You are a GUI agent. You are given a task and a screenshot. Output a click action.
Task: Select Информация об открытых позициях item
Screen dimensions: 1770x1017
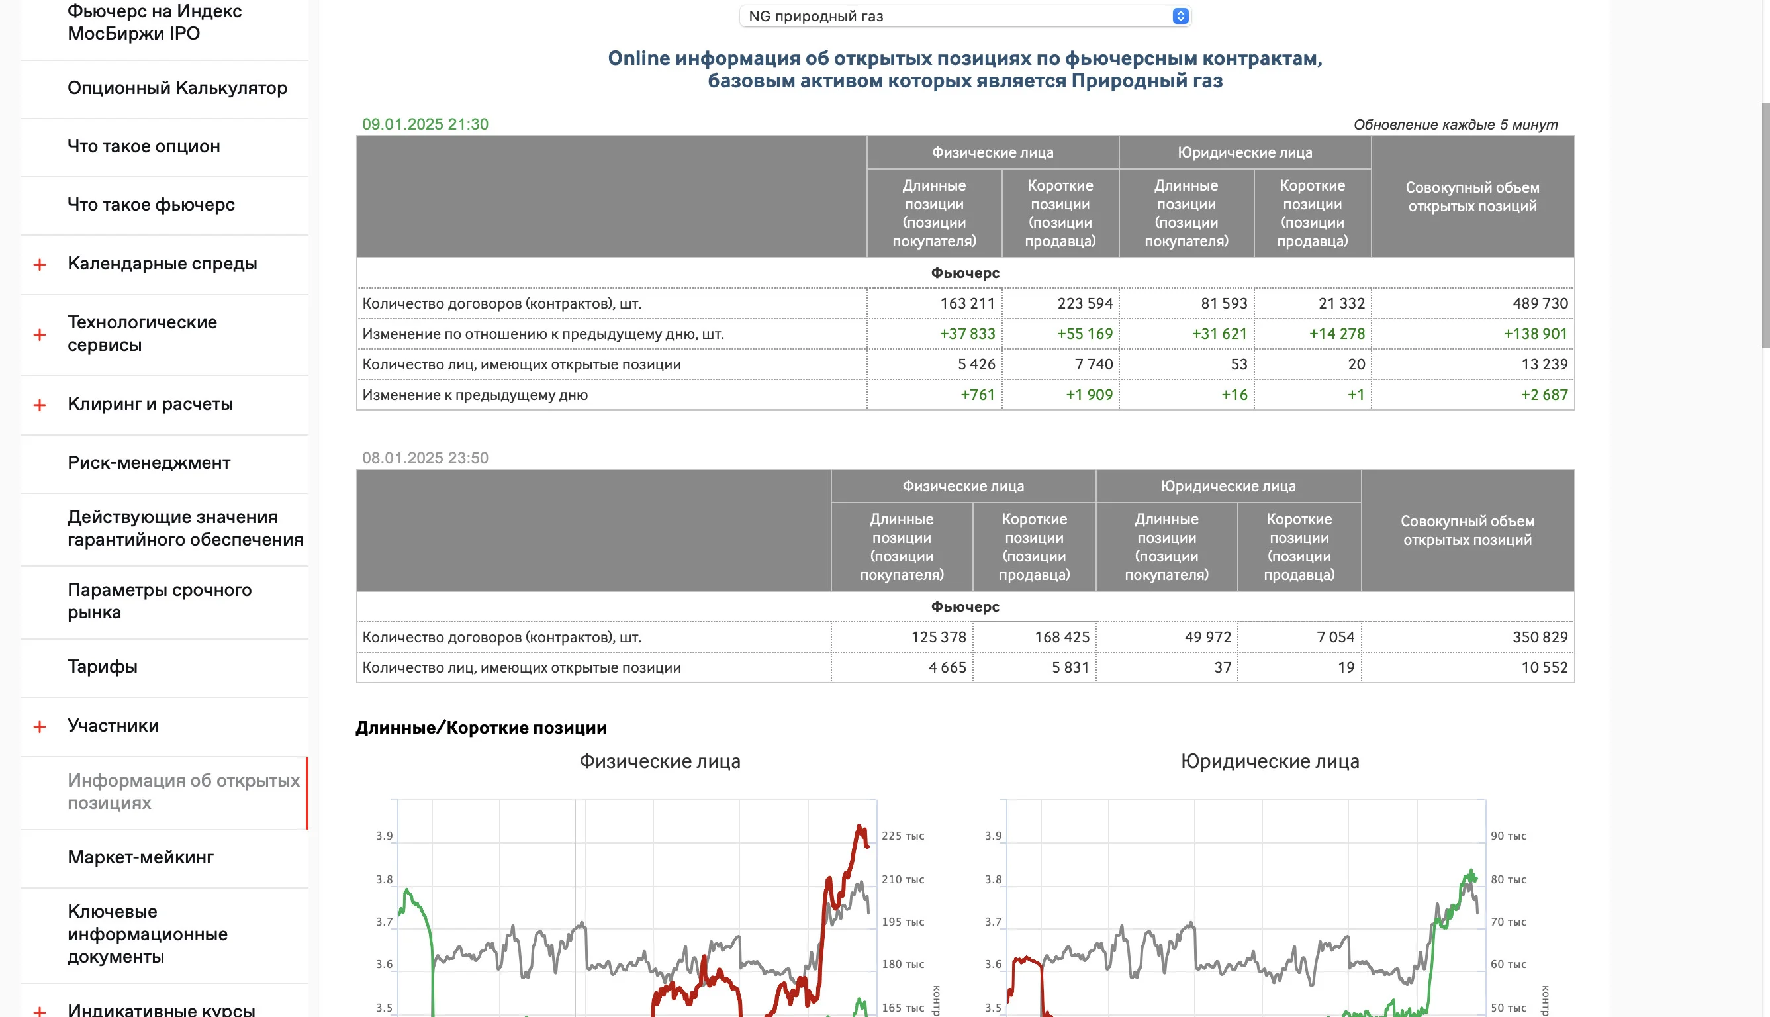183,791
